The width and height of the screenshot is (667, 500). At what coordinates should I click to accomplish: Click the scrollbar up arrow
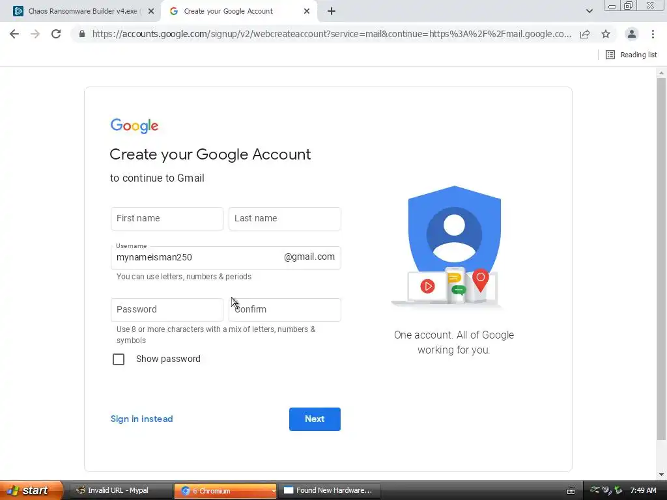click(661, 73)
